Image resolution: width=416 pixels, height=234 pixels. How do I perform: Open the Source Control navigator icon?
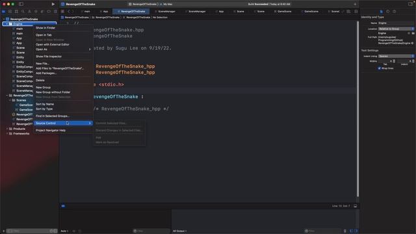click(10, 12)
